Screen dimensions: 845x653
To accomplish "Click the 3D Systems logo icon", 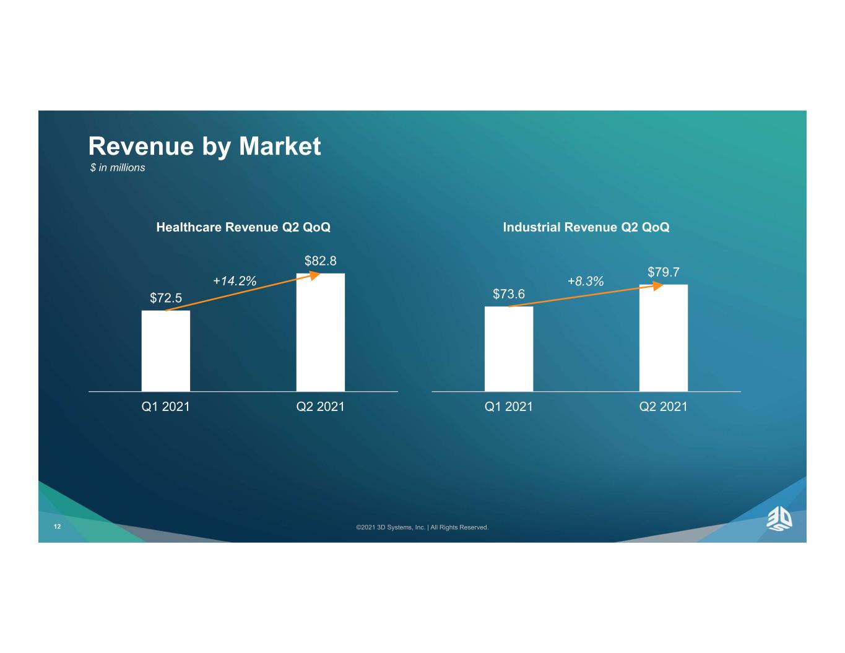I will point(779,519).
